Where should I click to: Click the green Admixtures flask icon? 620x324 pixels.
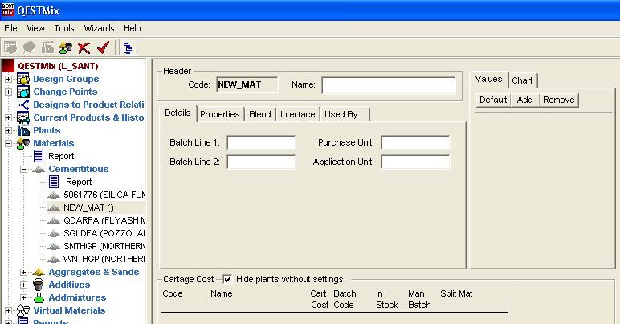coord(38,297)
